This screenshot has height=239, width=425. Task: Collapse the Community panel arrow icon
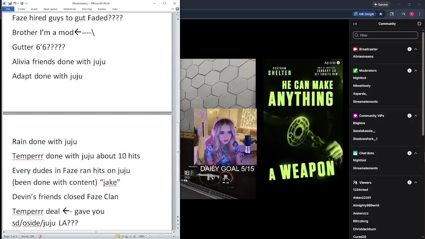[x=355, y=24]
